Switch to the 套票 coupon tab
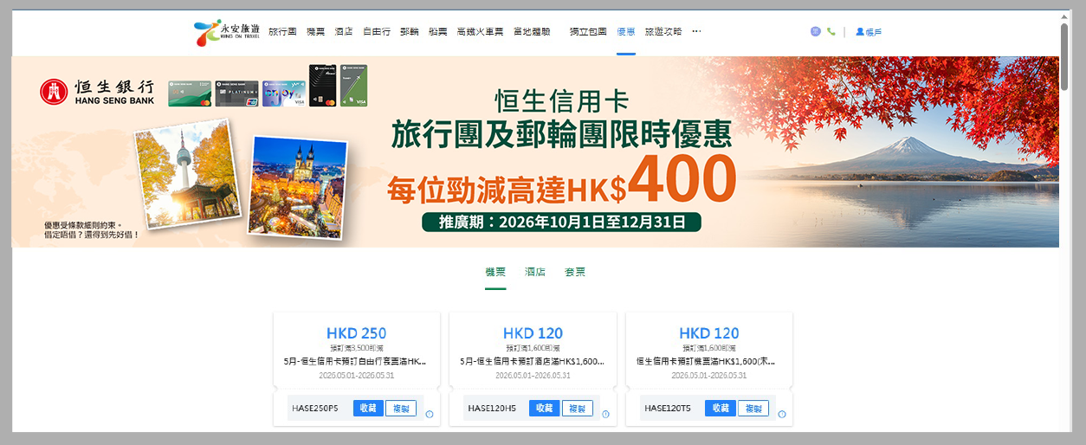This screenshot has height=445, width=1086. point(575,272)
